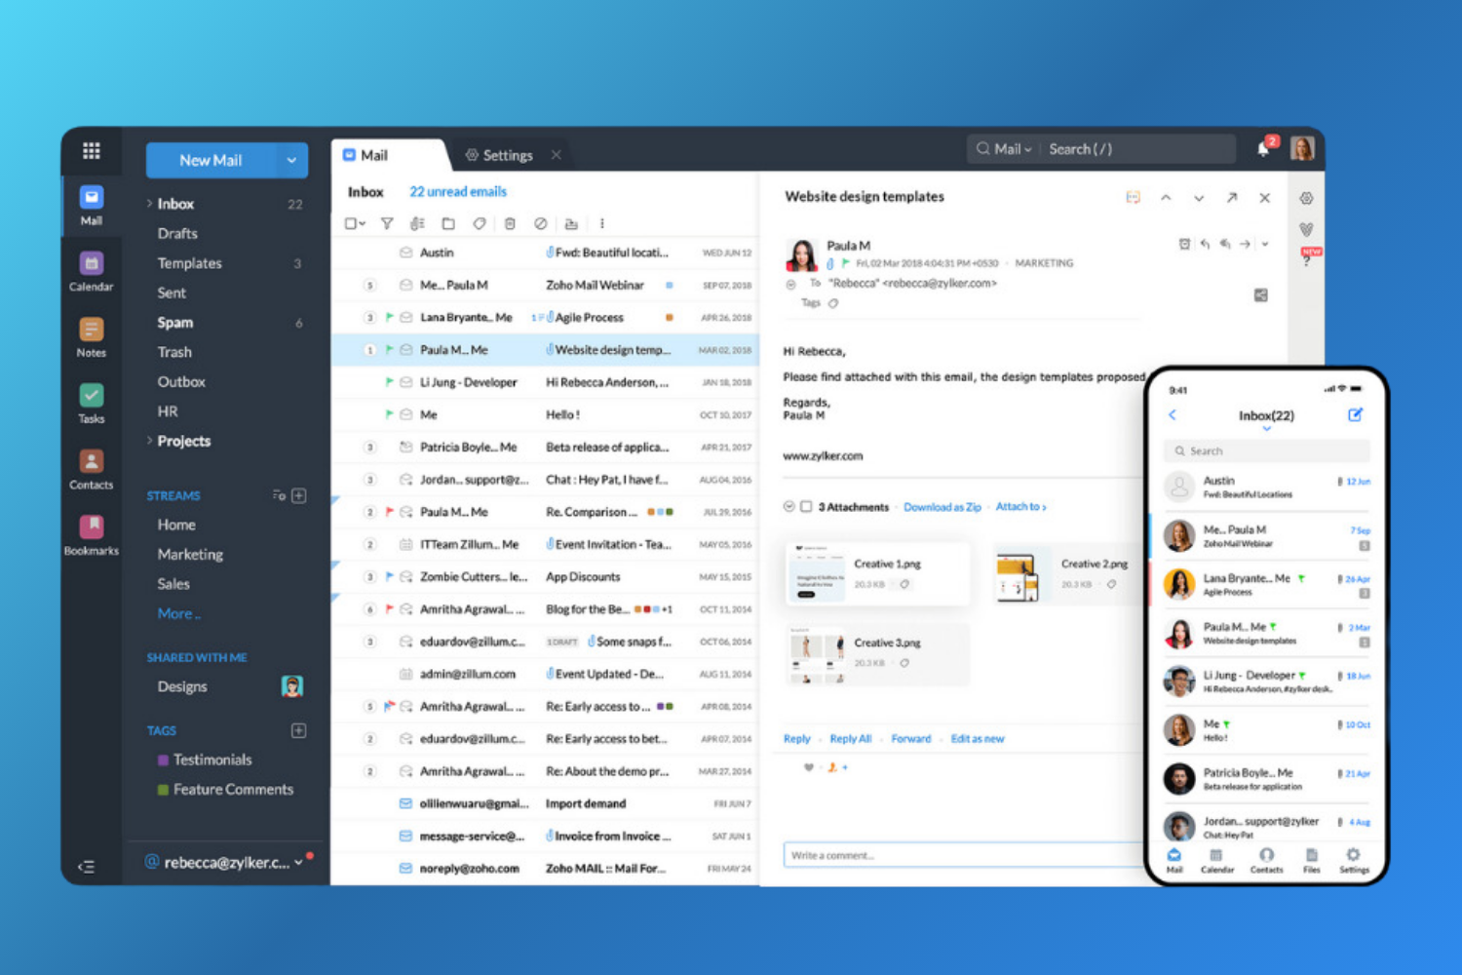Click the Forward link below email
This screenshot has width=1462, height=975.
pos(911,738)
